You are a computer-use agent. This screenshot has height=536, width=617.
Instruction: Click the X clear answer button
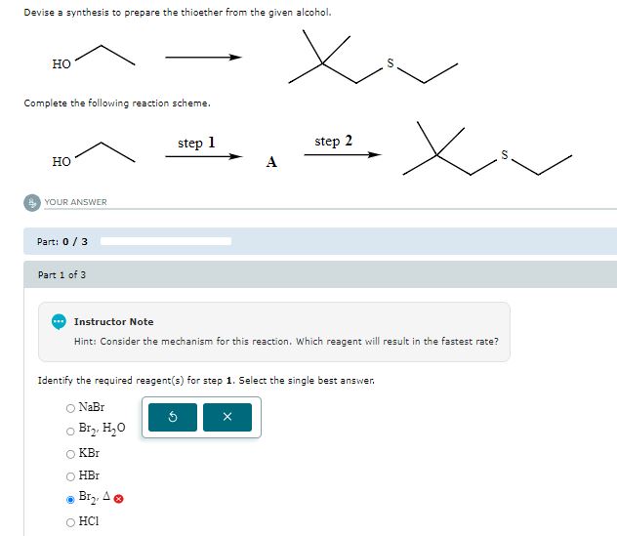click(x=227, y=417)
